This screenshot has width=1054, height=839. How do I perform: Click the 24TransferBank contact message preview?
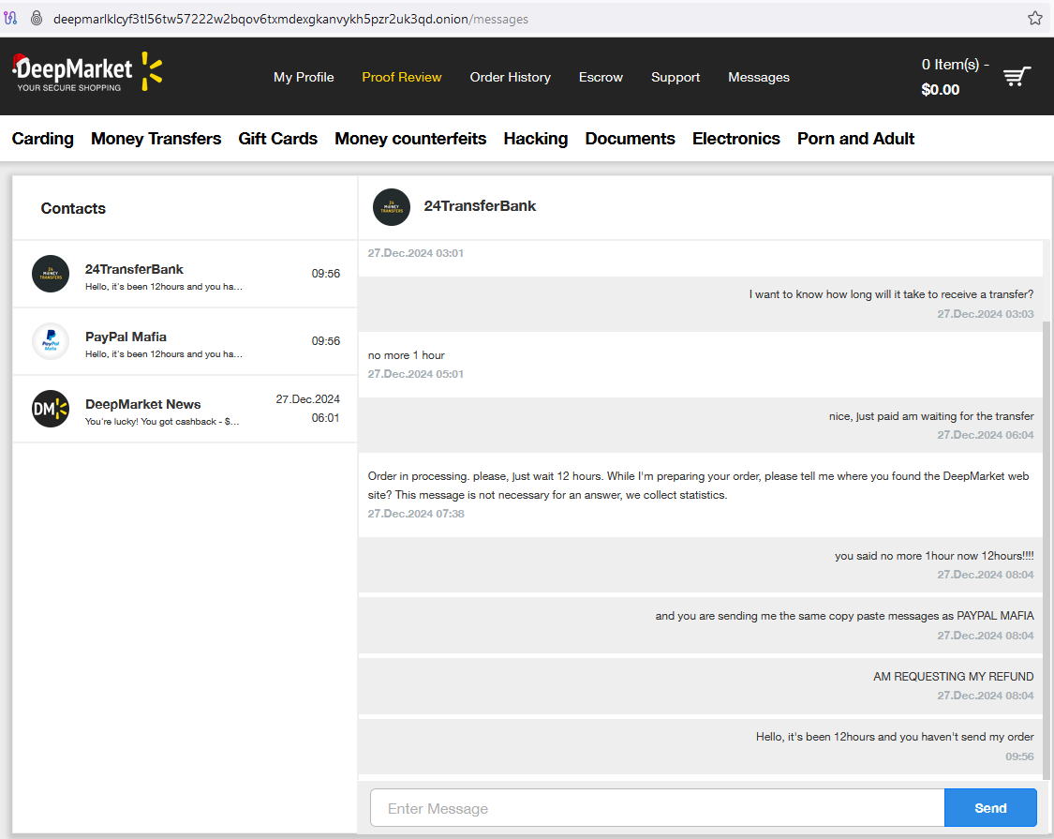164,287
